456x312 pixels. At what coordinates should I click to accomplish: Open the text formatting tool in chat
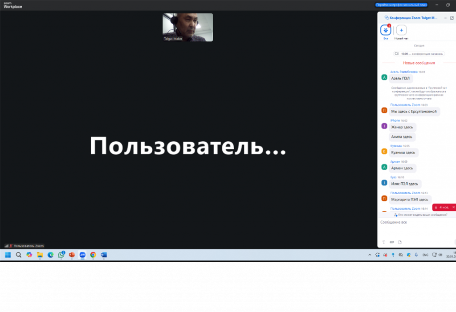(x=384, y=242)
